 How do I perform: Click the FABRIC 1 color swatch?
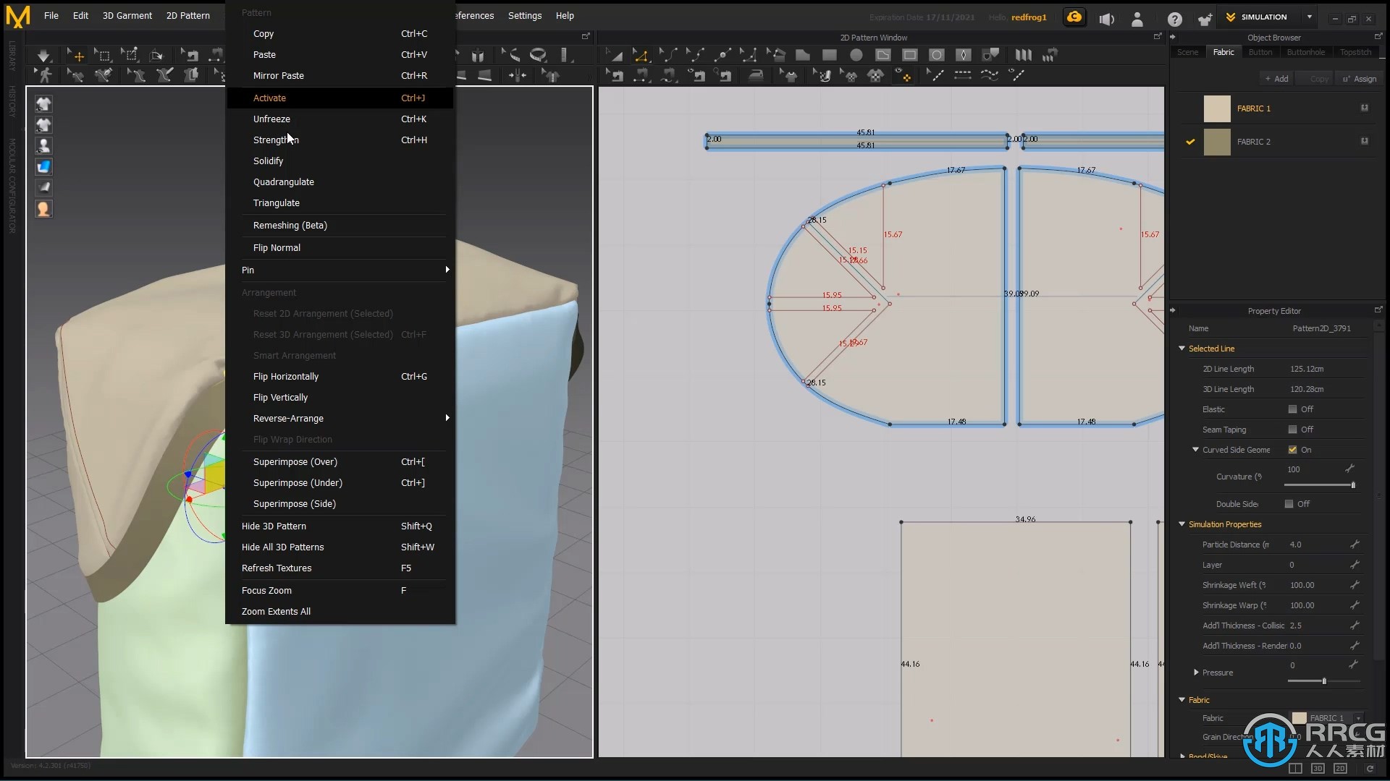[1216, 108]
